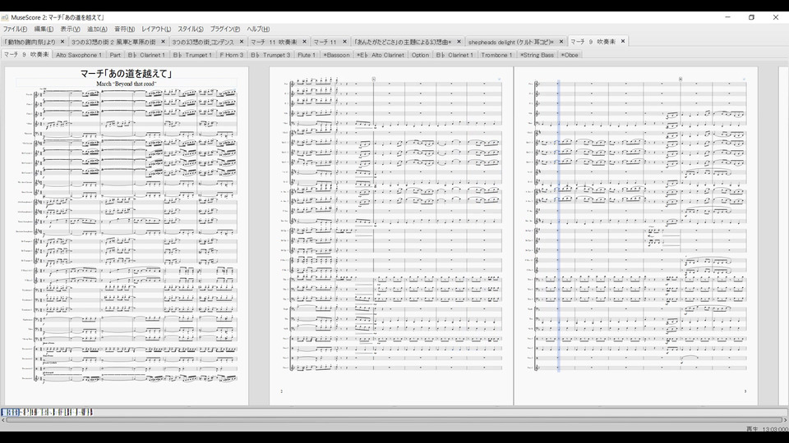Open the *Oboe part tab
The width and height of the screenshot is (789, 443).
click(x=570, y=55)
